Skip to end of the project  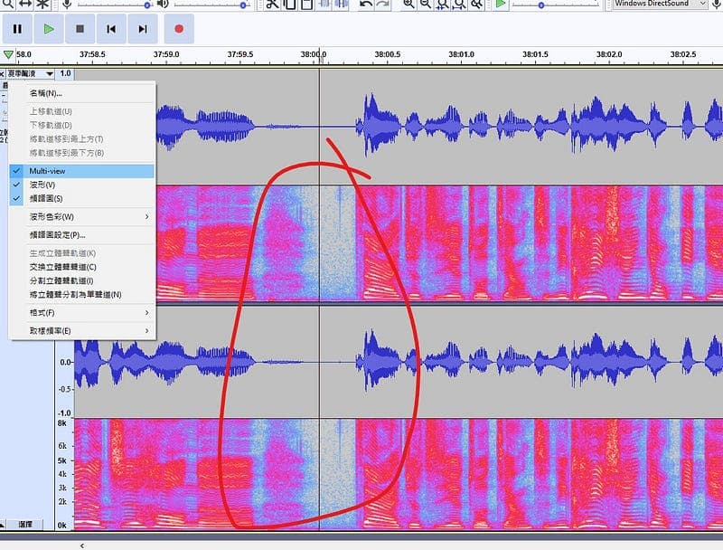[143, 29]
